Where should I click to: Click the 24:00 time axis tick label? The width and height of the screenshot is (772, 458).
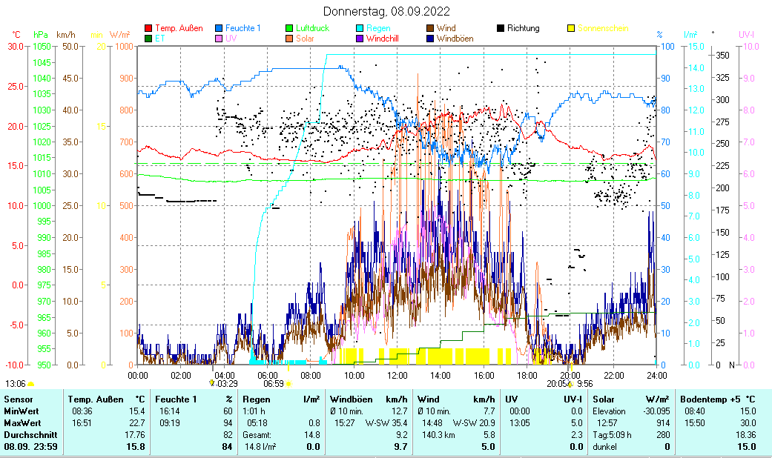(656, 375)
